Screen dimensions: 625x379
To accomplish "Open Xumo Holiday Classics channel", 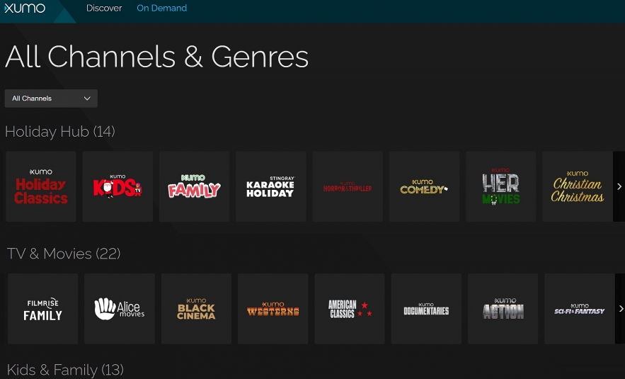I will 41,186.
